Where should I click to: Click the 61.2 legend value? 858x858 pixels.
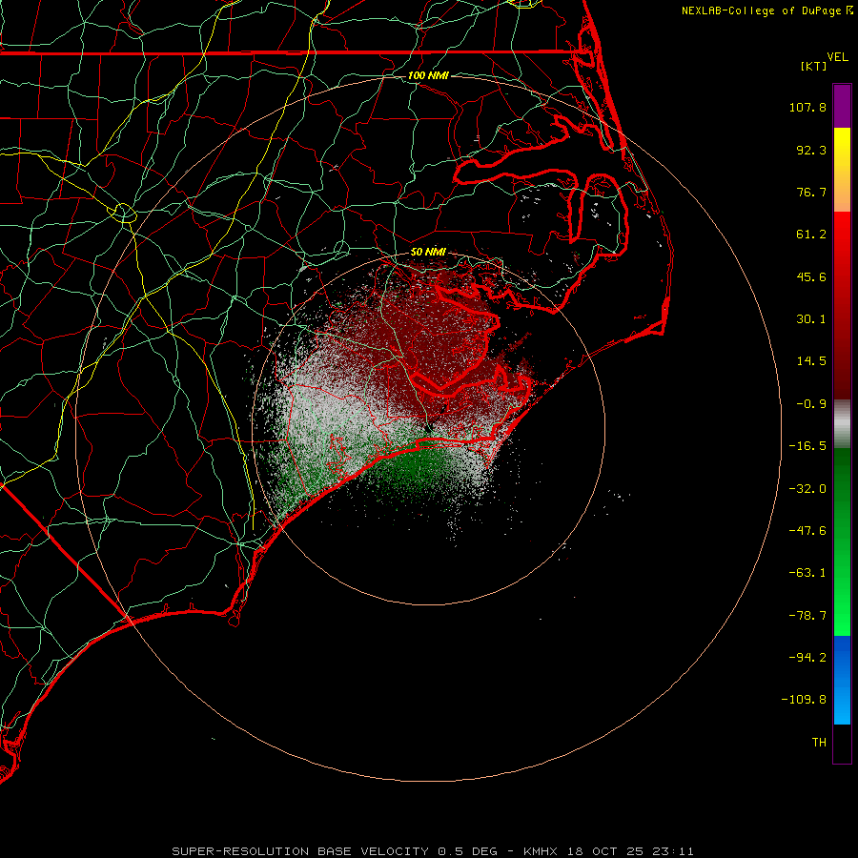811,235
